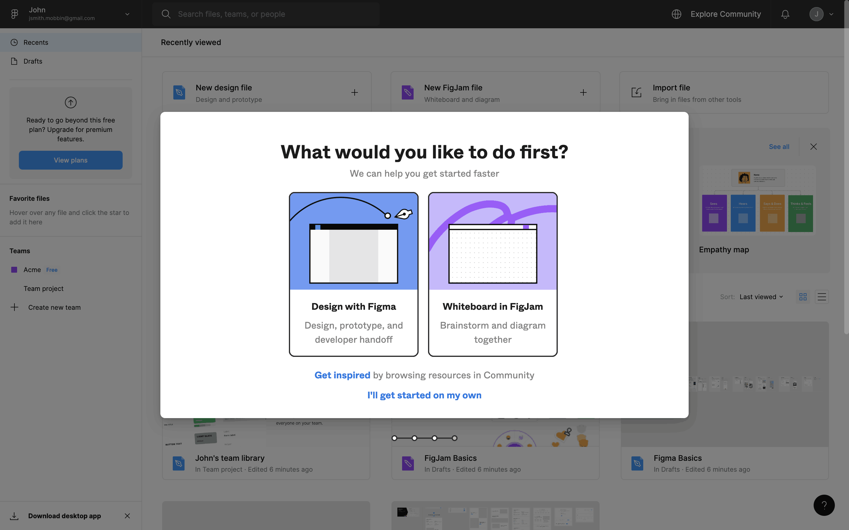Open Drafts in the sidebar

pyautogui.click(x=33, y=61)
